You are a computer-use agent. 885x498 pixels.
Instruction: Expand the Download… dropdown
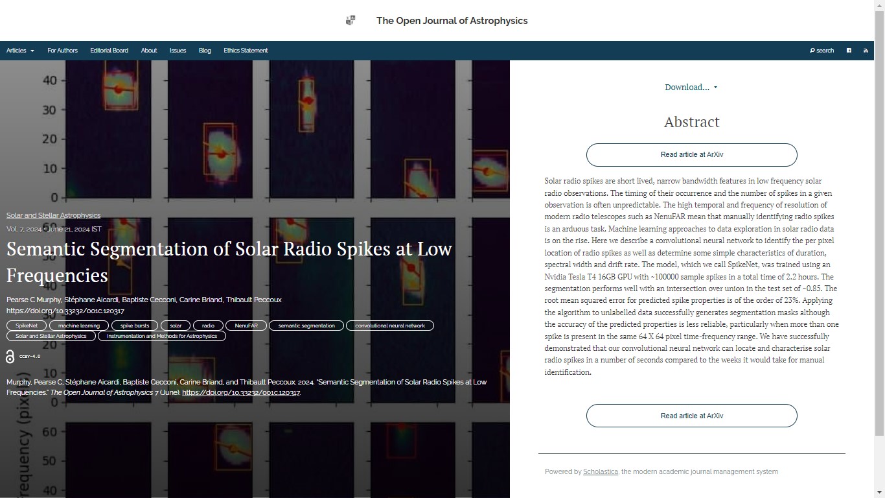[691, 88]
